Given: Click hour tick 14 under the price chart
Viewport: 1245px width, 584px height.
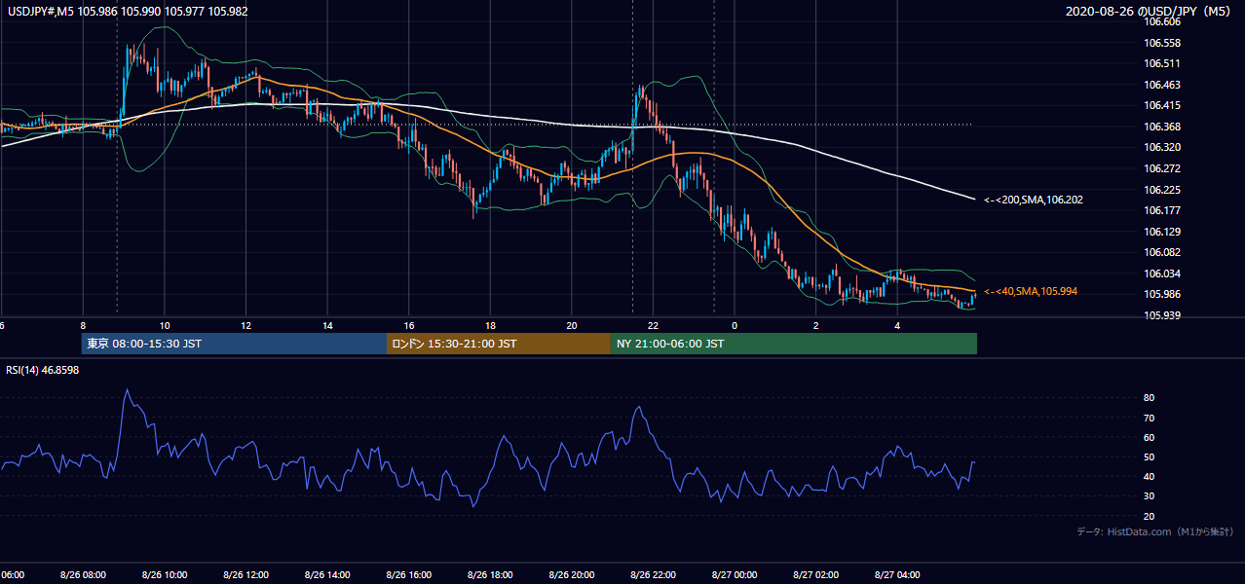Looking at the screenshot, I should [327, 326].
